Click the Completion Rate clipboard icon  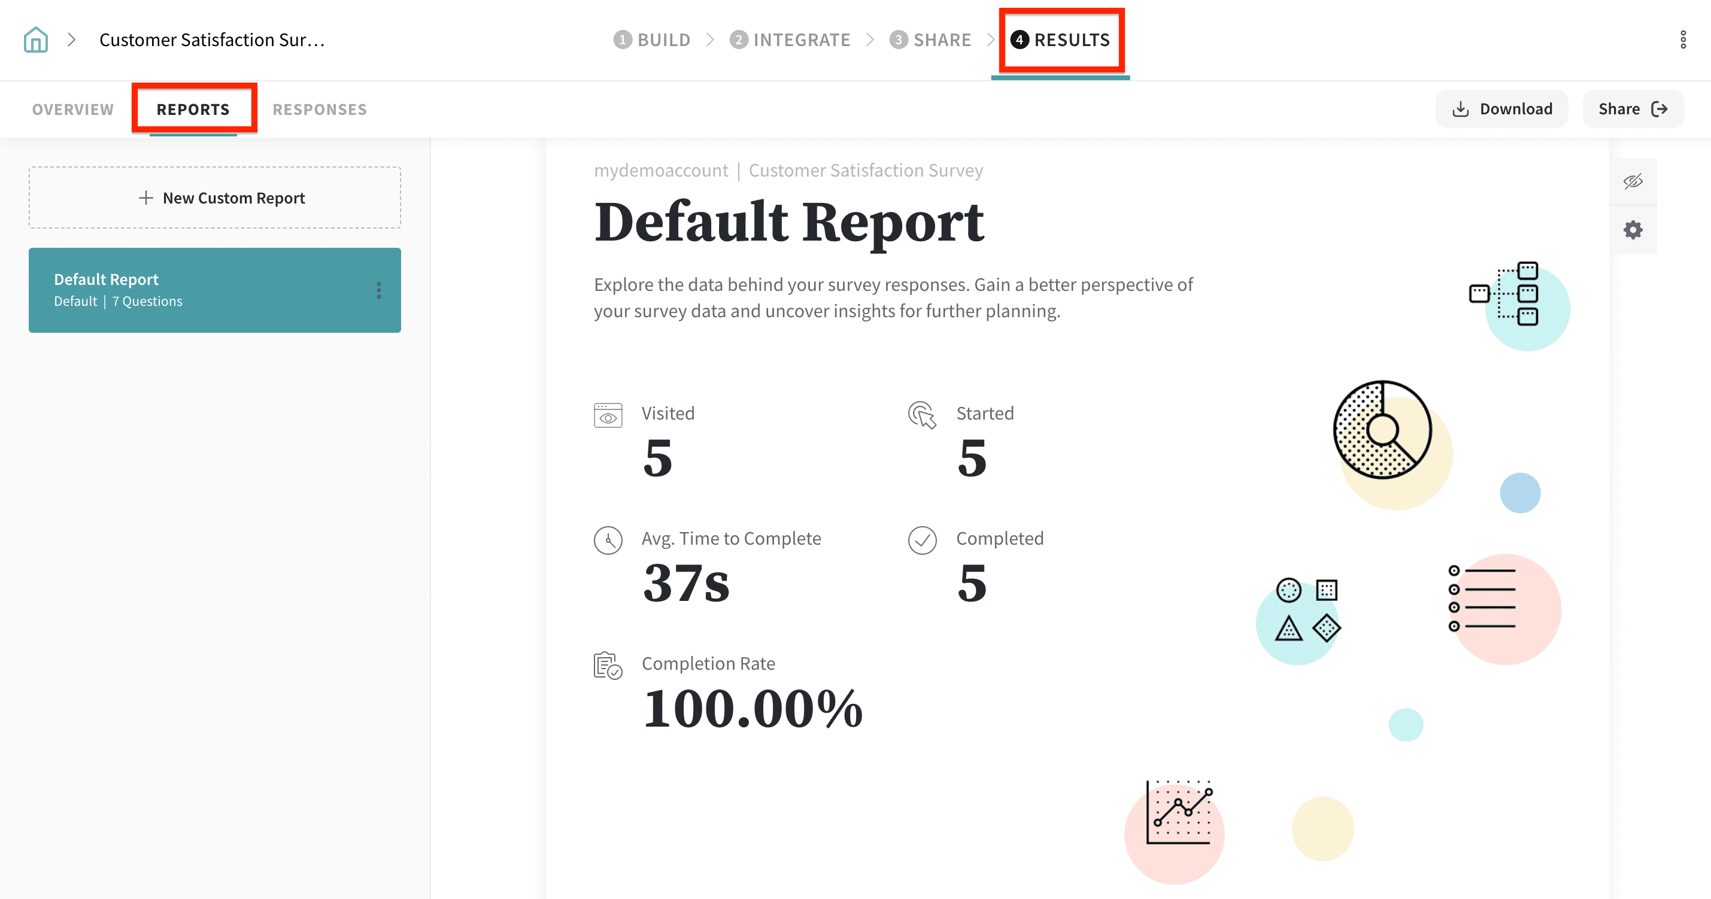tap(608, 666)
